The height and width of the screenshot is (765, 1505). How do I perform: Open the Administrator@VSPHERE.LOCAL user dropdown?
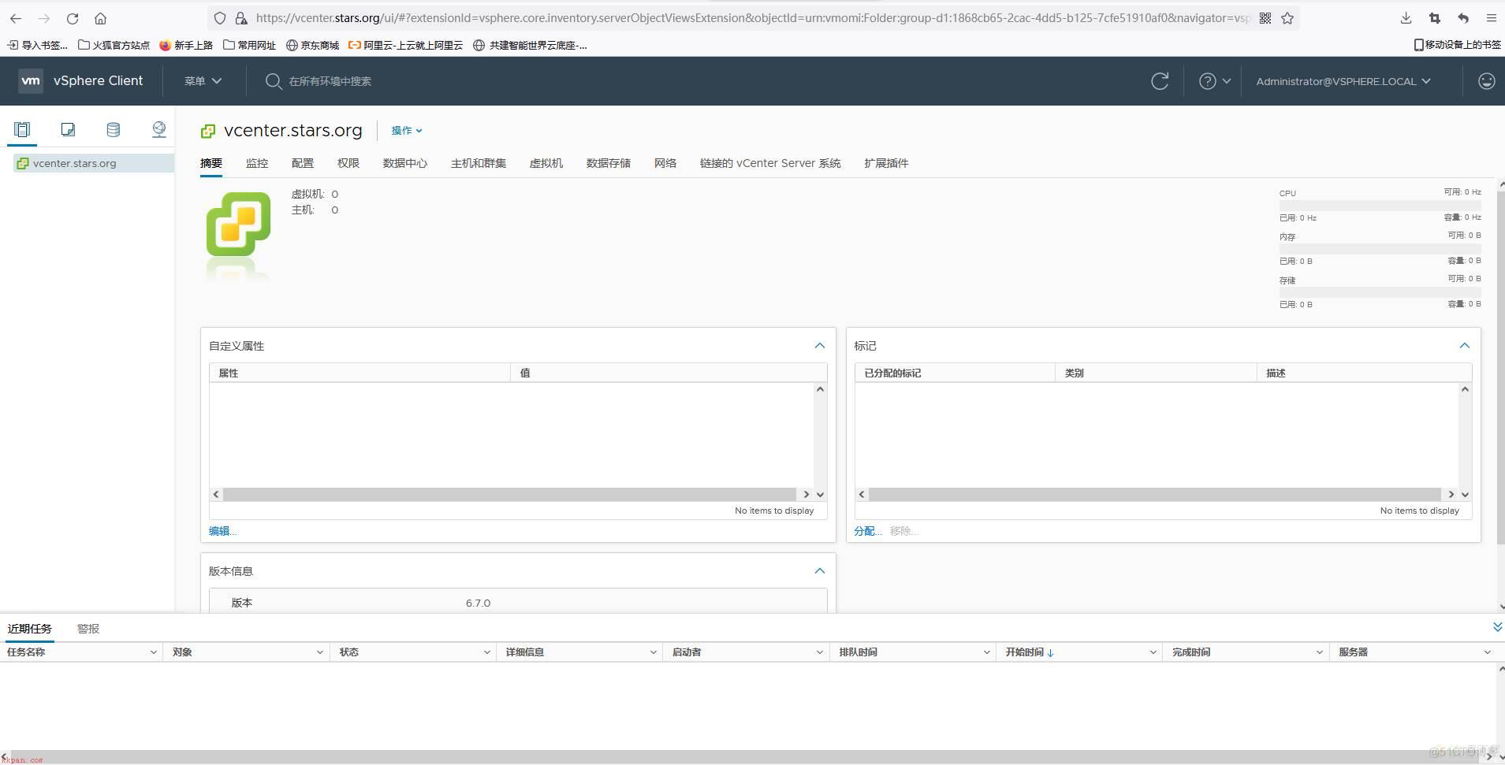click(x=1343, y=81)
